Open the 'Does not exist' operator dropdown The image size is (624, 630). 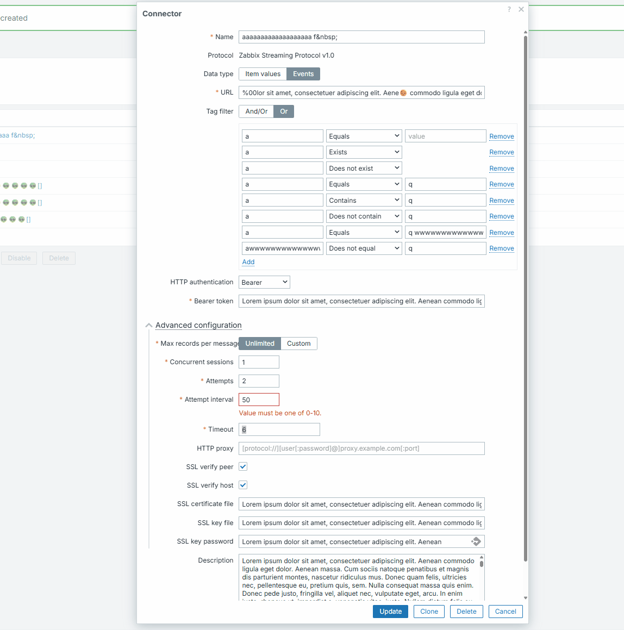pyautogui.click(x=364, y=169)
